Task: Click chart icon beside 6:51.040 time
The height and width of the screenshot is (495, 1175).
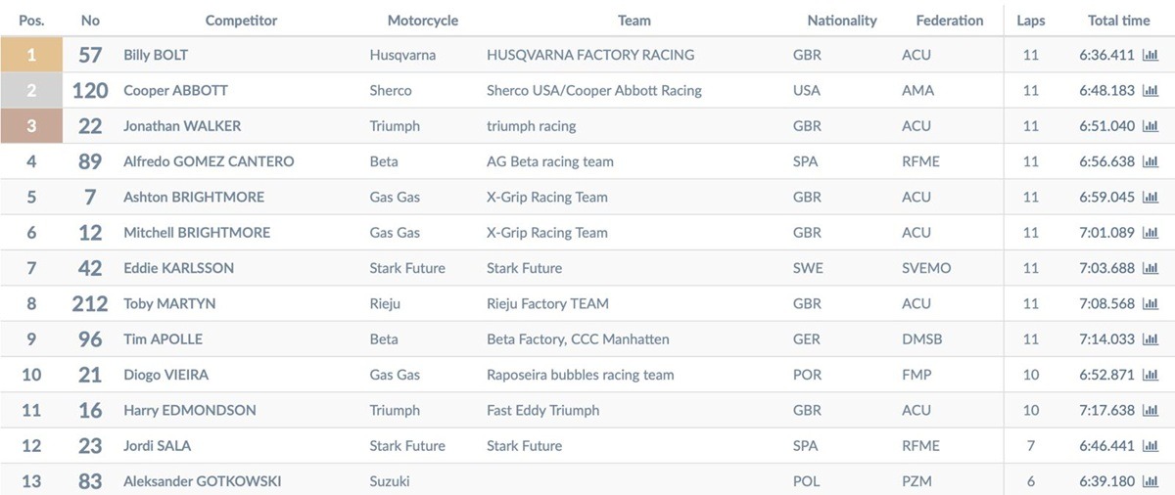Action: click(1151, 126)
